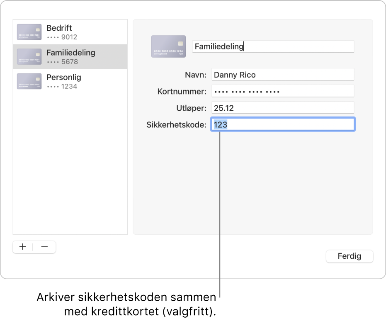
Task: Click the Ferdig button
Action: [350, 256]
